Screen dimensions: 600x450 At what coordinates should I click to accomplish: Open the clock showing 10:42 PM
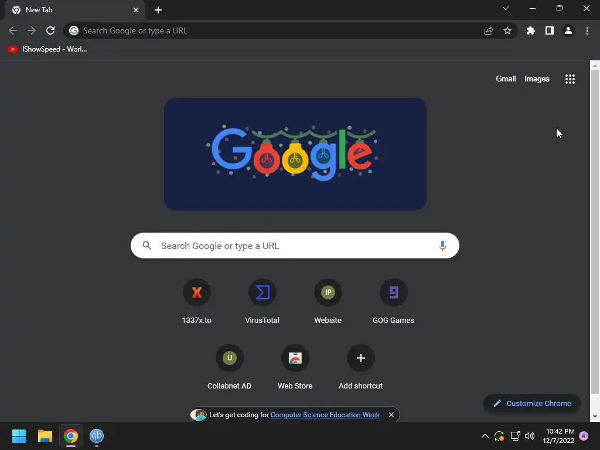tap(558, 436)
